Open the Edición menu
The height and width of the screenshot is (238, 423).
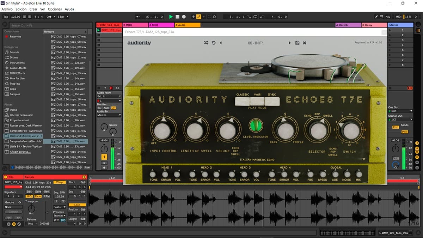point(21,9)
